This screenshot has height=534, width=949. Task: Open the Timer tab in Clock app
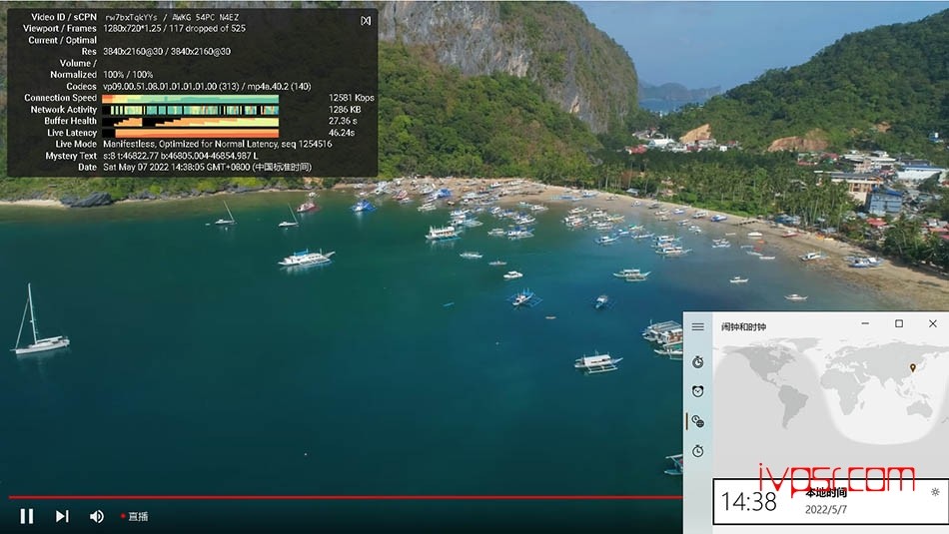point(698,362)
